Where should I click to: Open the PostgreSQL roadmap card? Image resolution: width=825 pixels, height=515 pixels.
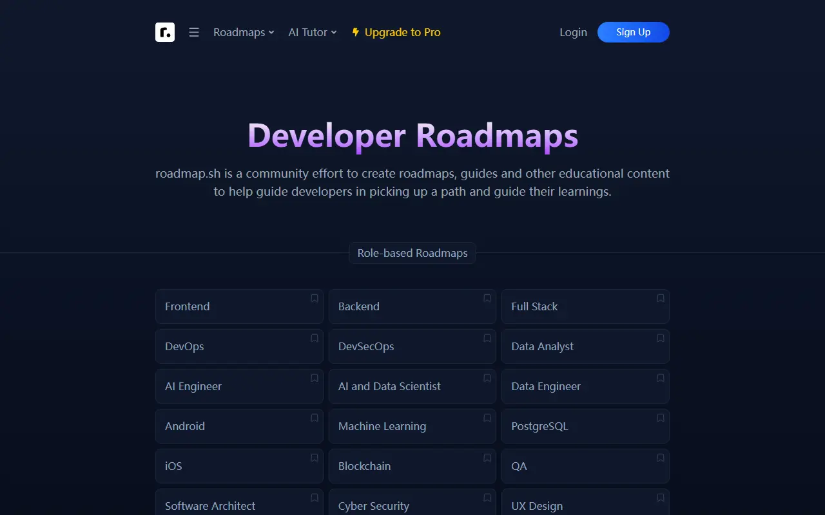pos(585,426)
